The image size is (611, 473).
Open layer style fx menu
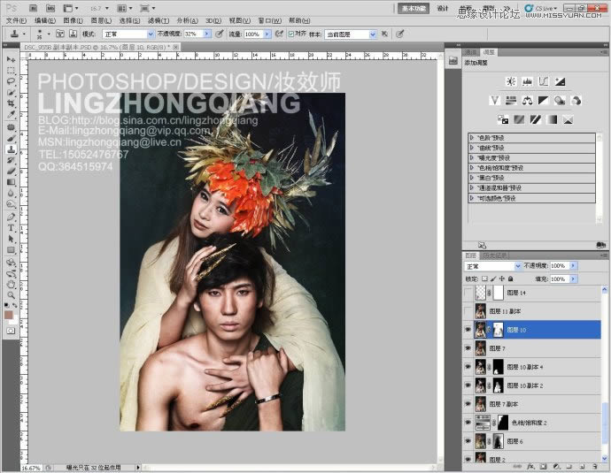(530, 466)
